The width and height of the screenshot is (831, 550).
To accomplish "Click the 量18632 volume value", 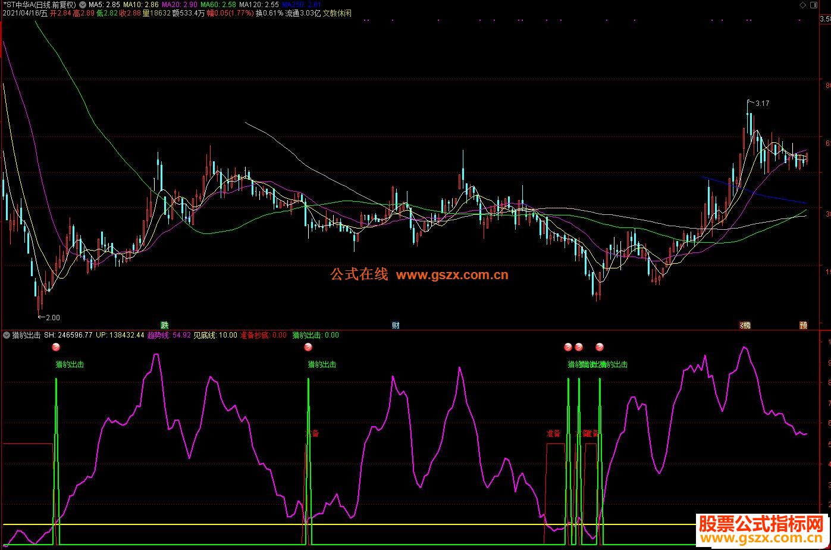I will (x=156, y=13).
